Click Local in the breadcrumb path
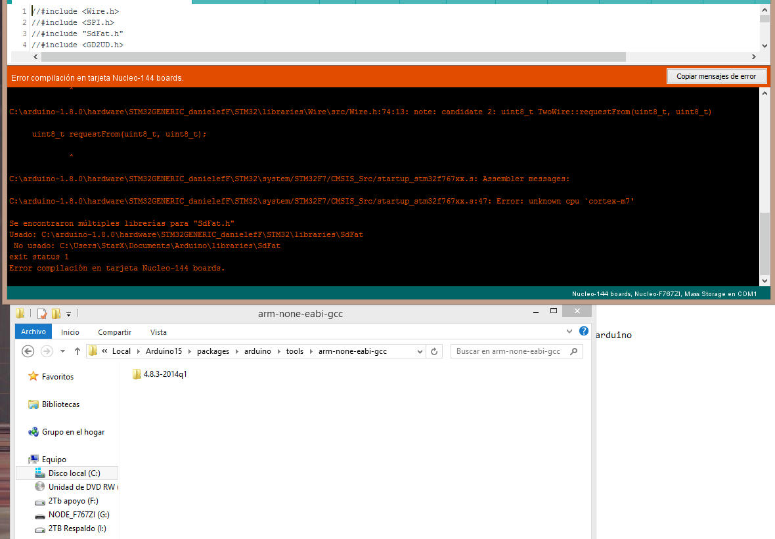This screenshot has height=539, width=775. [x=121, y=351]
